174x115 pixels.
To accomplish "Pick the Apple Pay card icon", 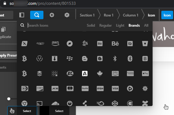I will click(x=145, y=73).
